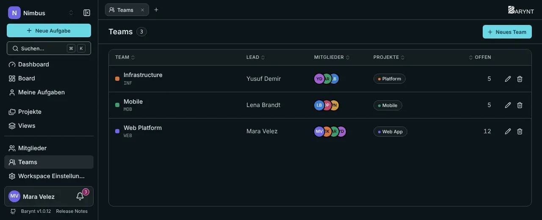Viewport: 542px width, 220px height.
Task: Click the GitHub icon beside Barynt version
Action: click(13, 211)
